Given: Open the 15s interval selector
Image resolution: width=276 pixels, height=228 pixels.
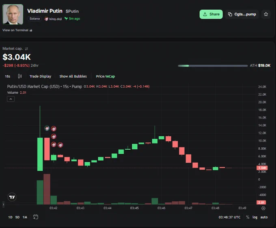Looking at the screenshot, I should click(x=8, y=76).
